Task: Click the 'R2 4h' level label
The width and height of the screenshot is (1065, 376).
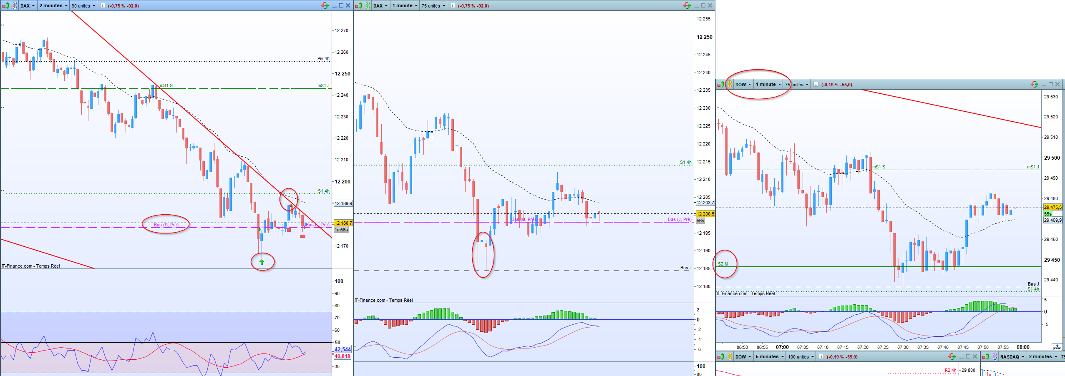Action: (x=951, y=370)
